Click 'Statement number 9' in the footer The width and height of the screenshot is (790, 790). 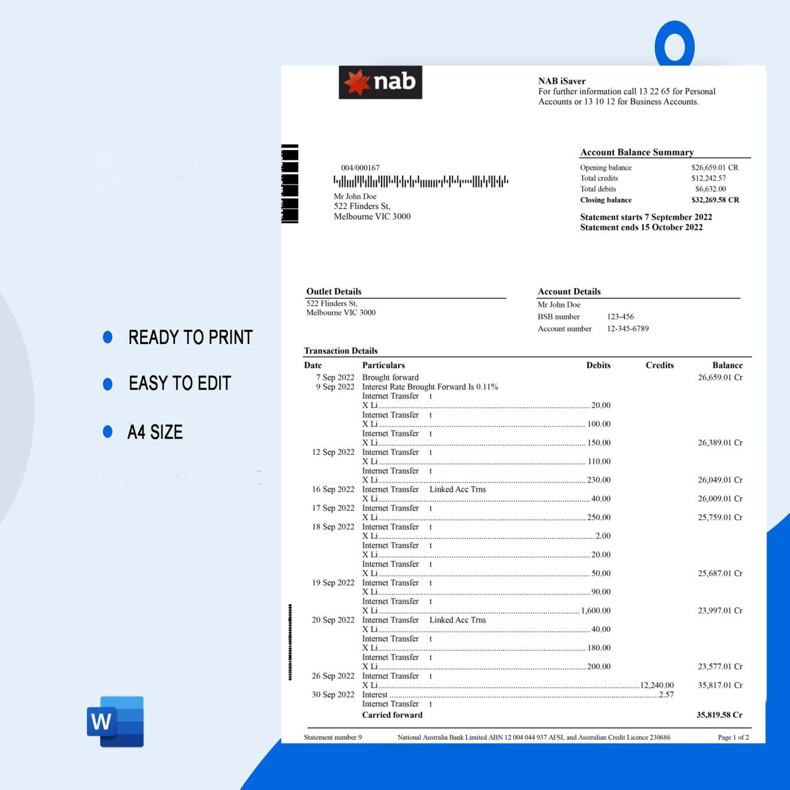pyautogui.click(x=333, y=737)
